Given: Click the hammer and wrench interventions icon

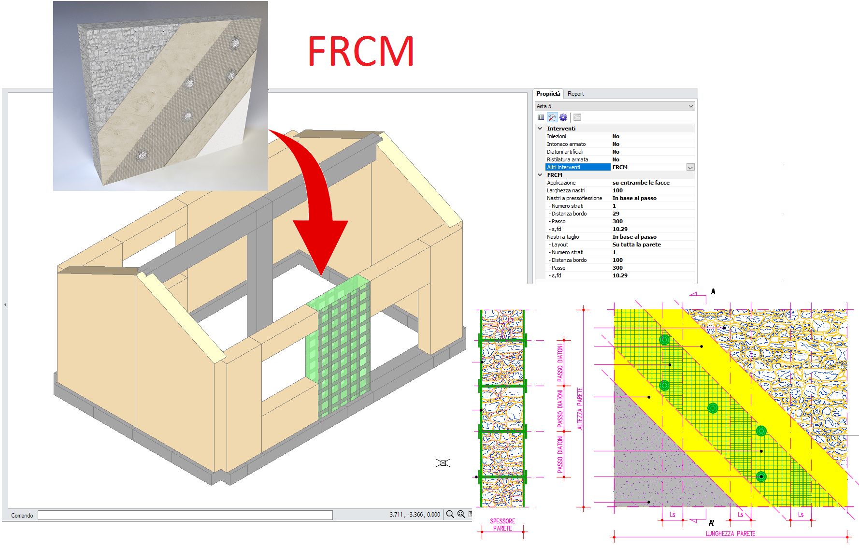Looking at the screenshot, I should 552,117.
